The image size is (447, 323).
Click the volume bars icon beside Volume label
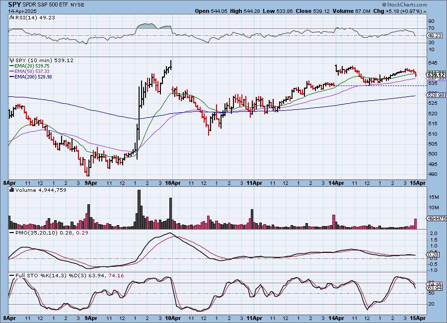pyautogui.click(x=12, y=190)
